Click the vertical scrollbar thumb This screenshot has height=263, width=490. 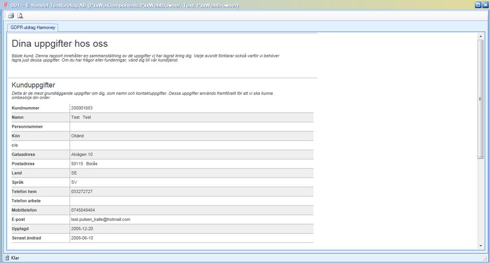480,99
